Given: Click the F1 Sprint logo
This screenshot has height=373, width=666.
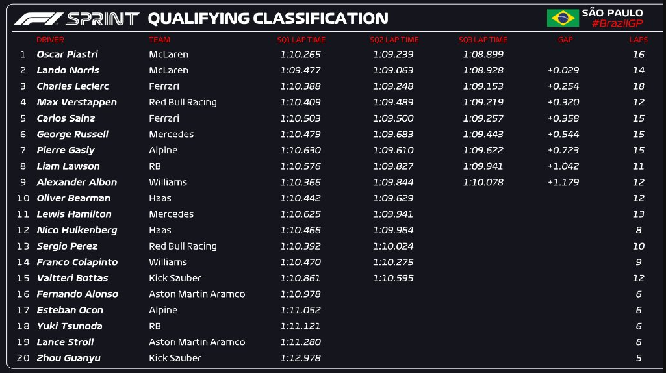Looking at the screenshot, I should pyautogui.click(x=77, y=19).
